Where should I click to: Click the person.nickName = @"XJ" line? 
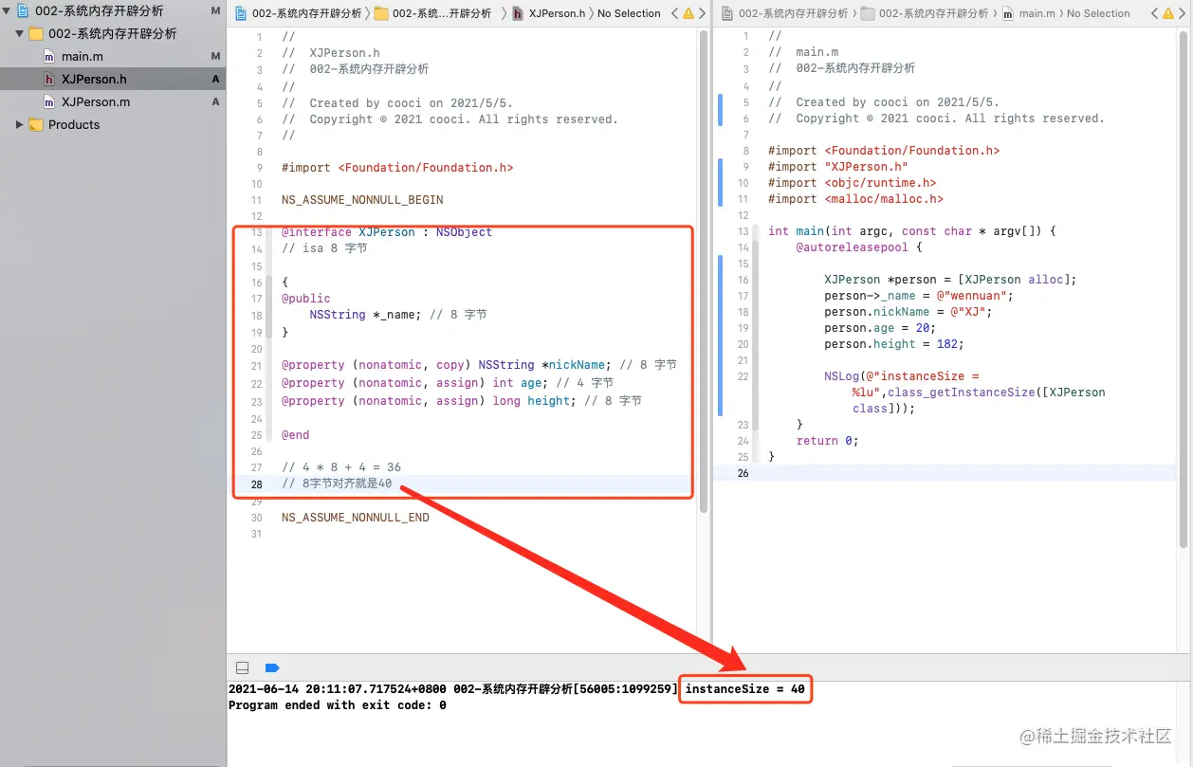[x=908, y=312]
